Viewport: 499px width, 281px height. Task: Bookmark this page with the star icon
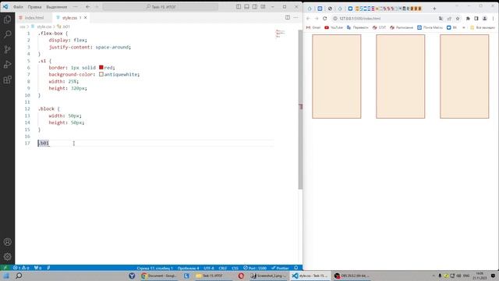[458, 19]
